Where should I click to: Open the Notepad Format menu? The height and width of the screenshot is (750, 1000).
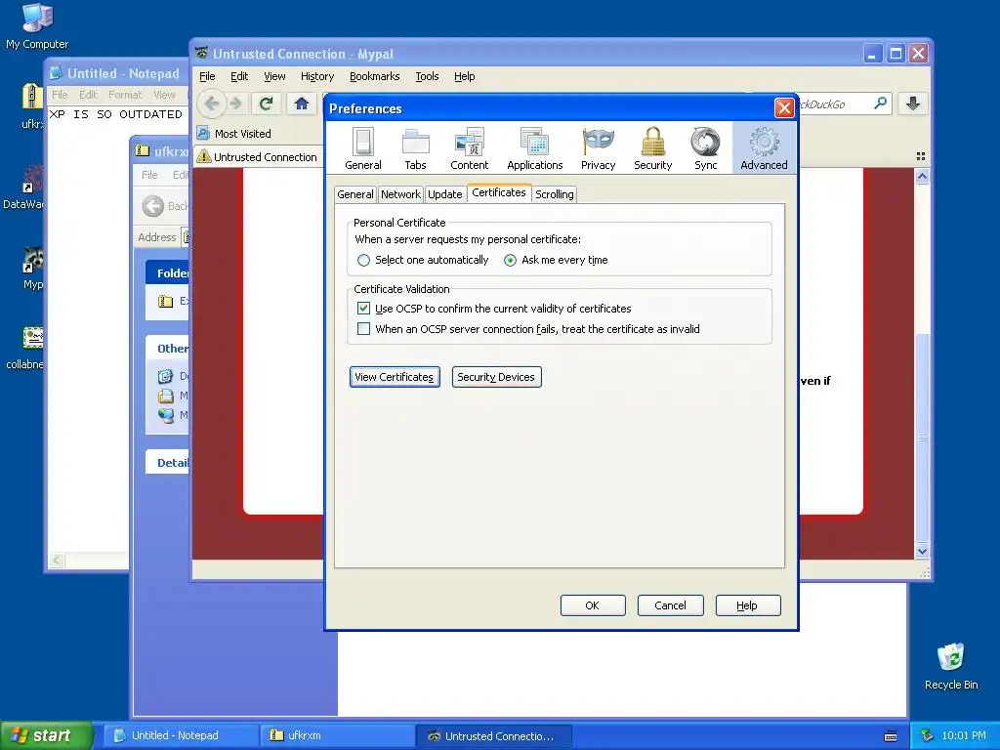tap(125, 95)
